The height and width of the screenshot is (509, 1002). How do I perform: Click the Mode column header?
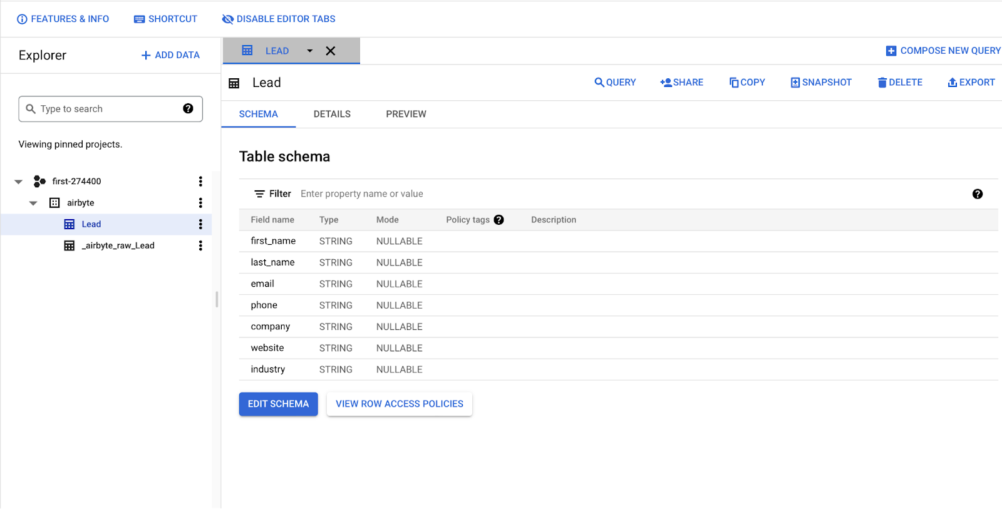pos(388,220)
